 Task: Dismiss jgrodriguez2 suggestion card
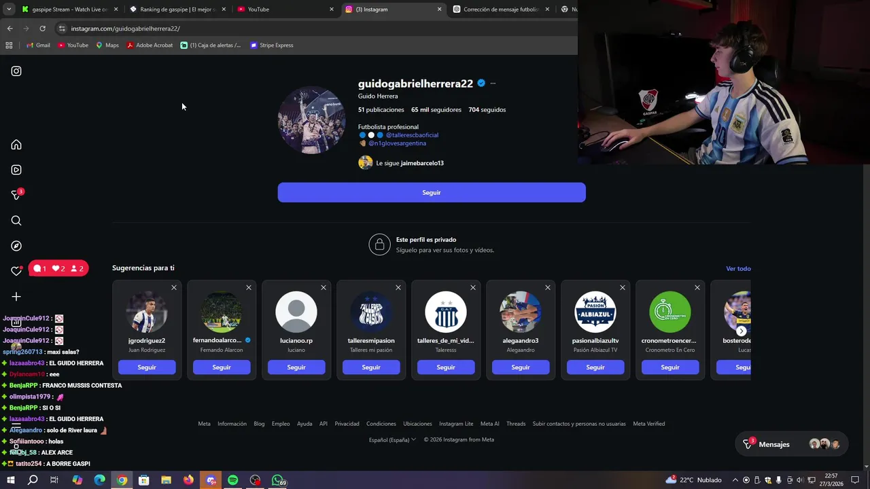pyautogui.click(x=174, y=288)
